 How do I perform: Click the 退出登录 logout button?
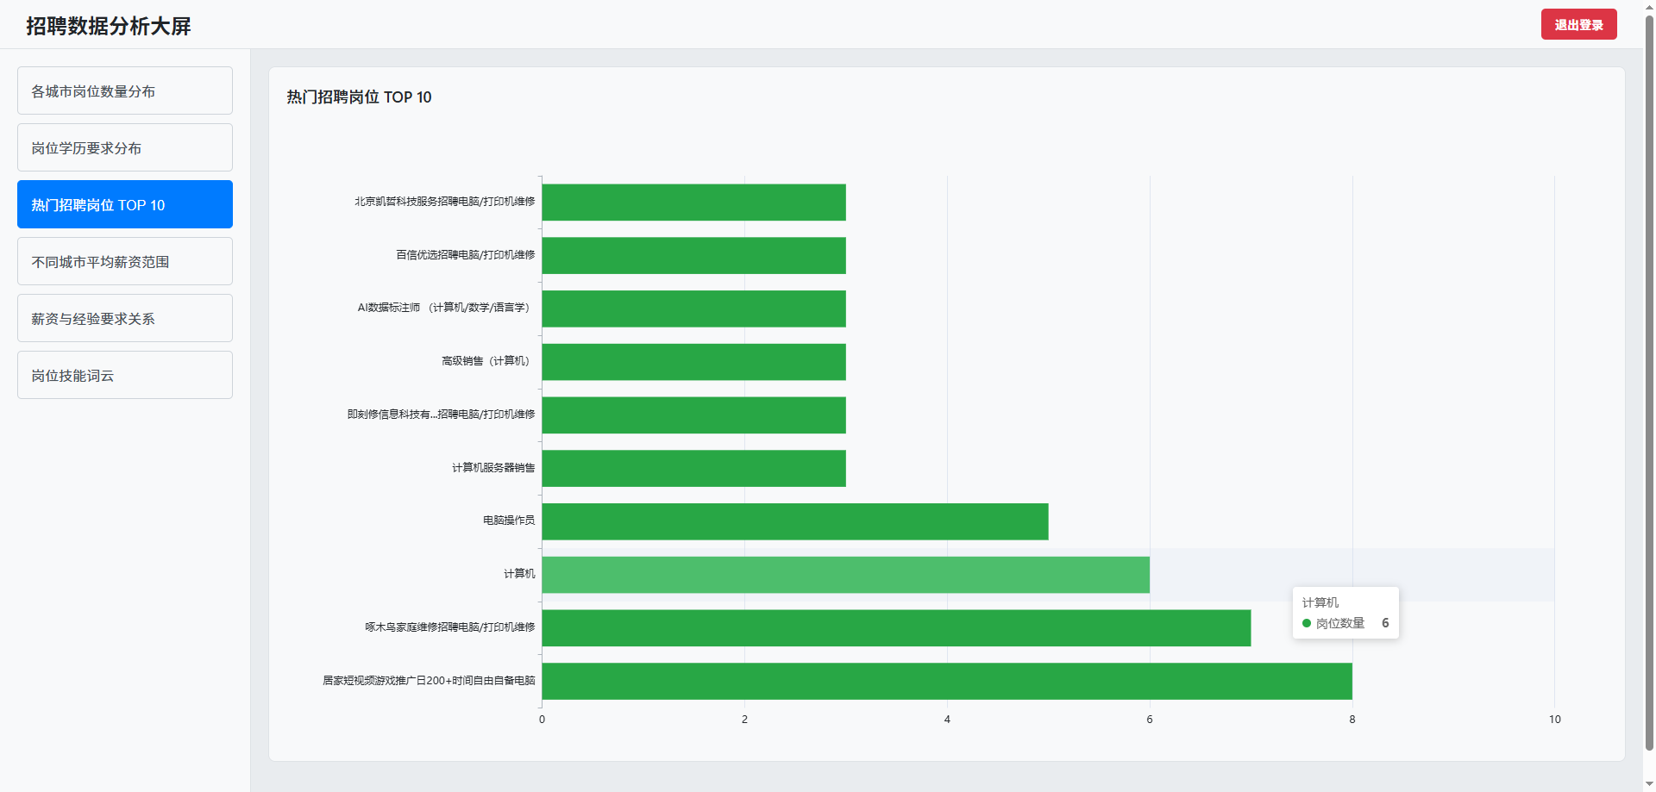click(1578, 25)
